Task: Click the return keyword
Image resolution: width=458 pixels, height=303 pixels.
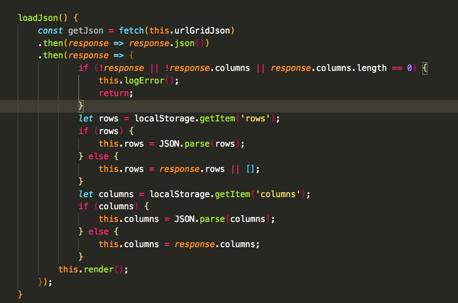Action: (114, 93)
